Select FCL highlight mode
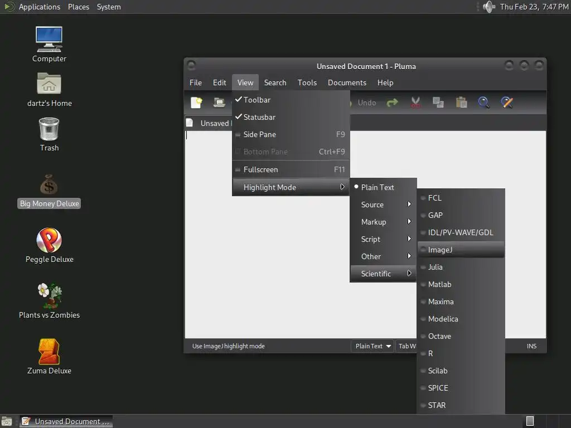The image size is (571, 428). tap(461, 198)
